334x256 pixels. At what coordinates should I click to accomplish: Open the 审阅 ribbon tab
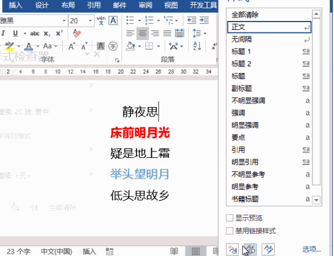tap(145, 5)
